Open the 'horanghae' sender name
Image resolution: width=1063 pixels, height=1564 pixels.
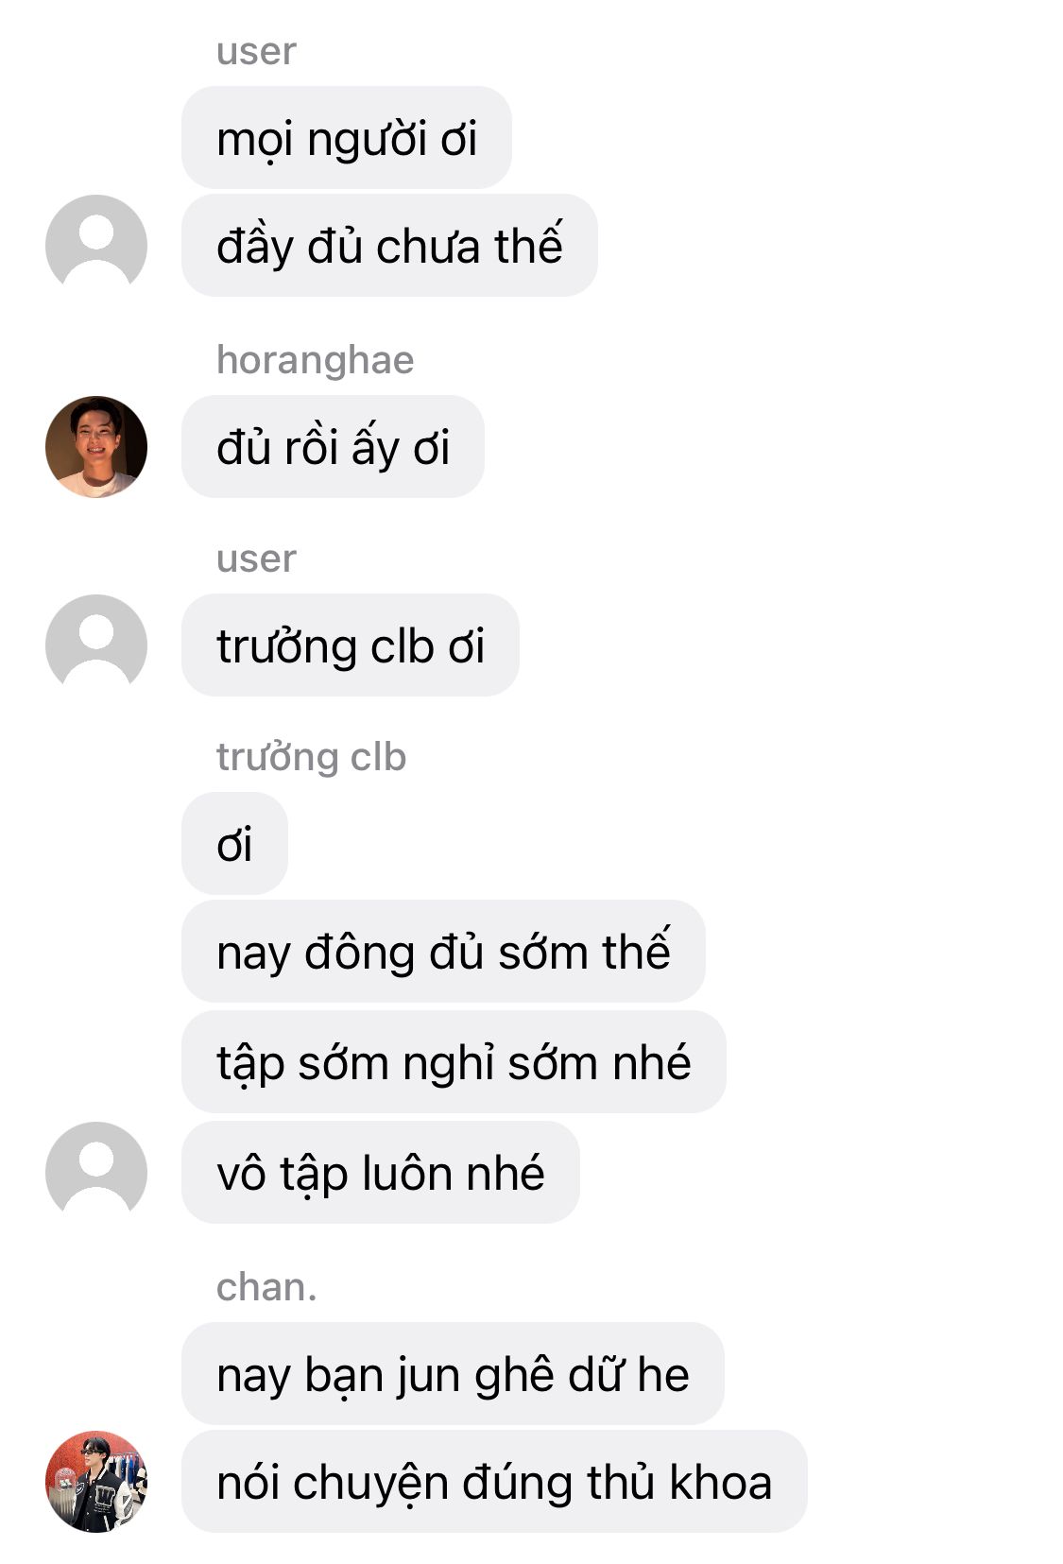tap(316, 360)
